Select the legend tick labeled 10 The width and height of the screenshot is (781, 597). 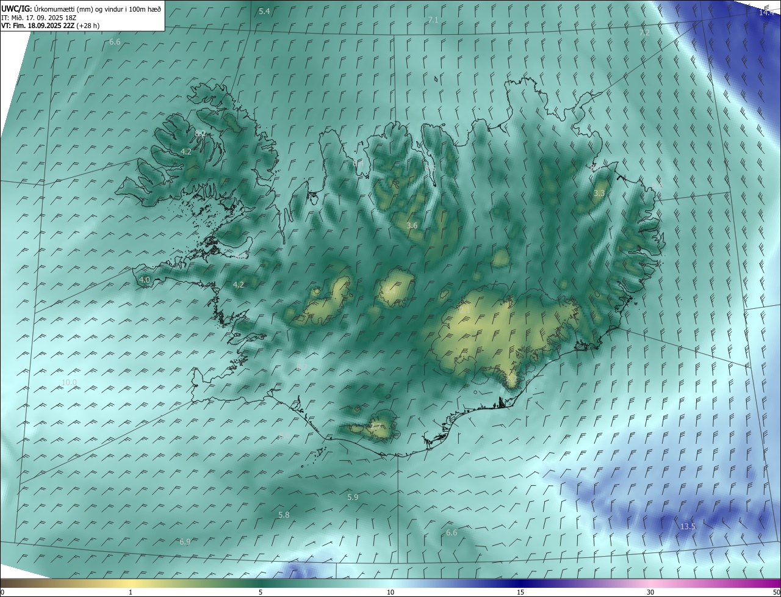(x=390, y=593)
